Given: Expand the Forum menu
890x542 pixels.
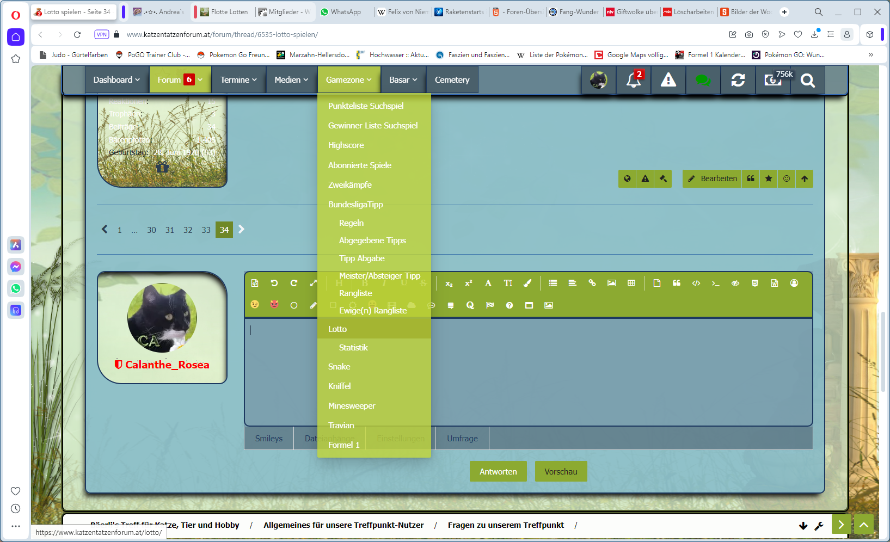Looking at the screenshot, I should point(180,80).
